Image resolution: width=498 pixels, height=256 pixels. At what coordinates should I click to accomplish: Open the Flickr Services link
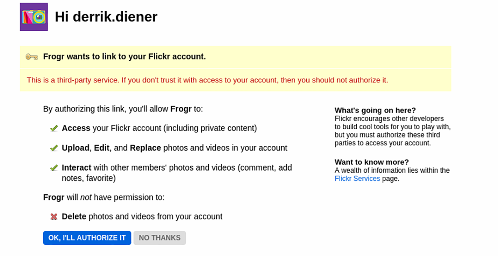[357, 179]
